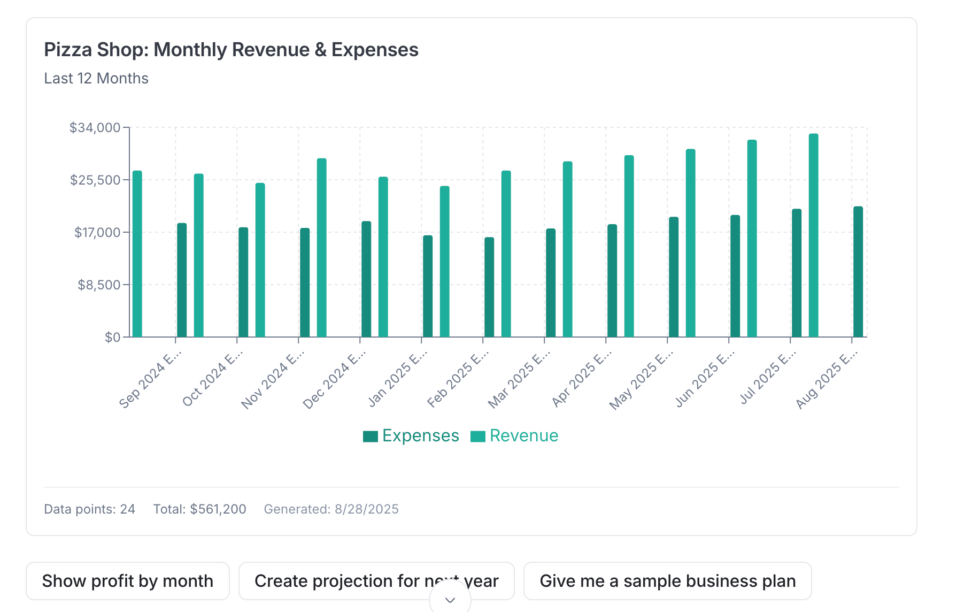Click the Expenses legend color square
The image size is (957, 612).
tap(371, 437)
